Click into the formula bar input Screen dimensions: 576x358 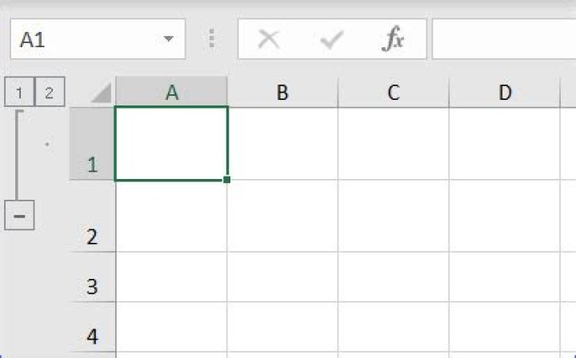coord(504,40)
